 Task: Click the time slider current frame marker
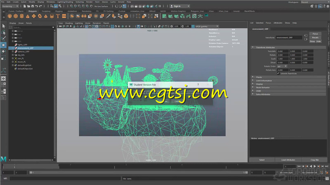click(14, 166)
